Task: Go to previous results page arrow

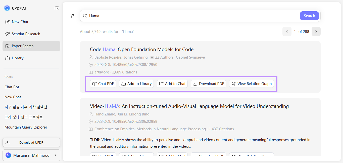Action: pyautogui.click(x=287, y=31)
